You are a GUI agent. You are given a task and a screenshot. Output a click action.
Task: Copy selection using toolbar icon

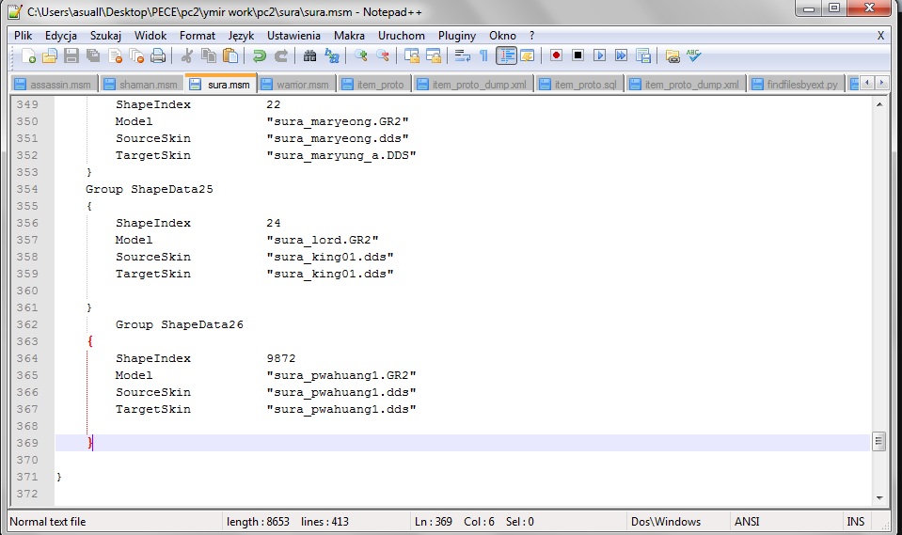pos(208,55)
